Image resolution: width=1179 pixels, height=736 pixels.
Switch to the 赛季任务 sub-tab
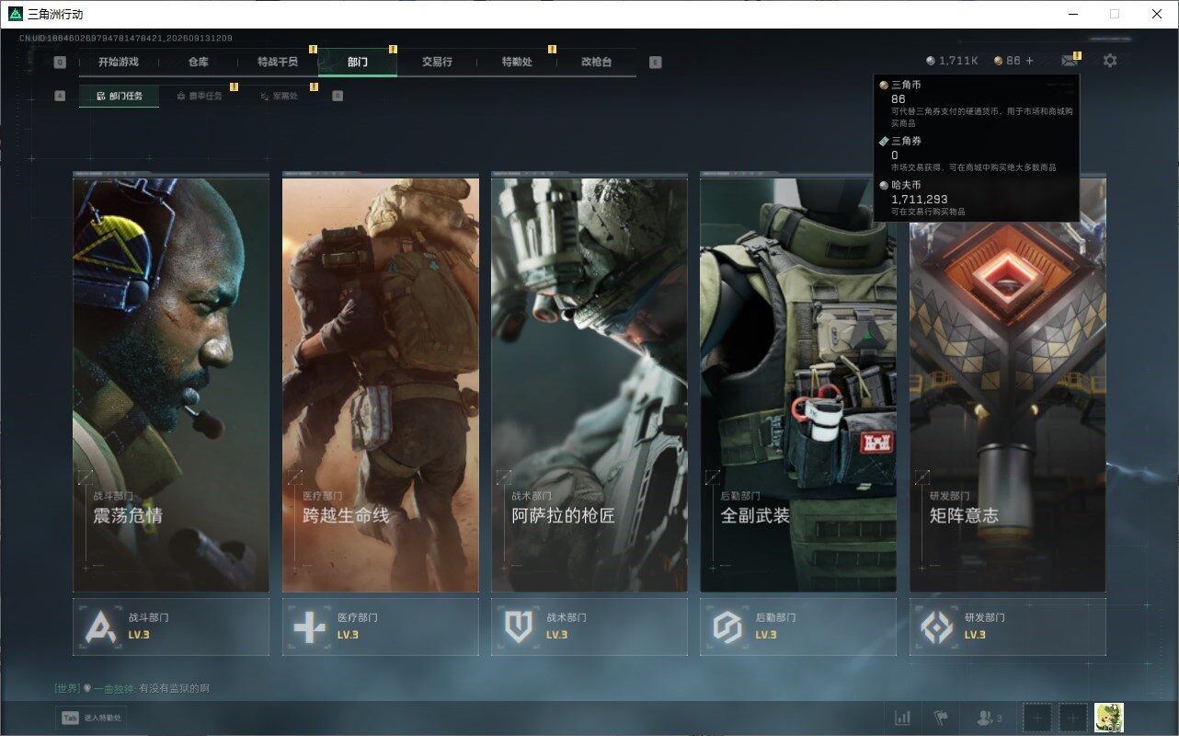coord(199,96)
